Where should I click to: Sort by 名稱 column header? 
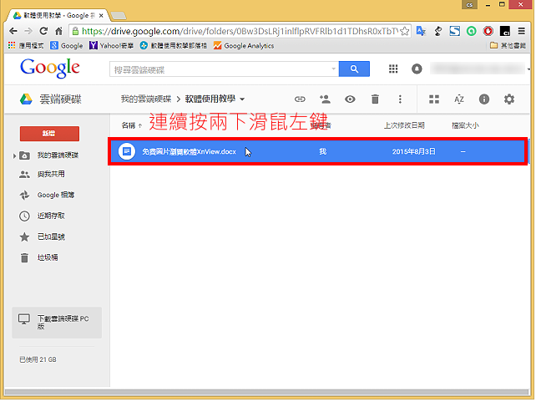[x=129, y=126]
